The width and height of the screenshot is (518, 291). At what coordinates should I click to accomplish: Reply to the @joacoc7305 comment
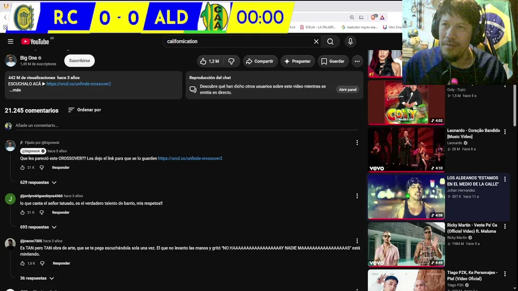[62, 263]
